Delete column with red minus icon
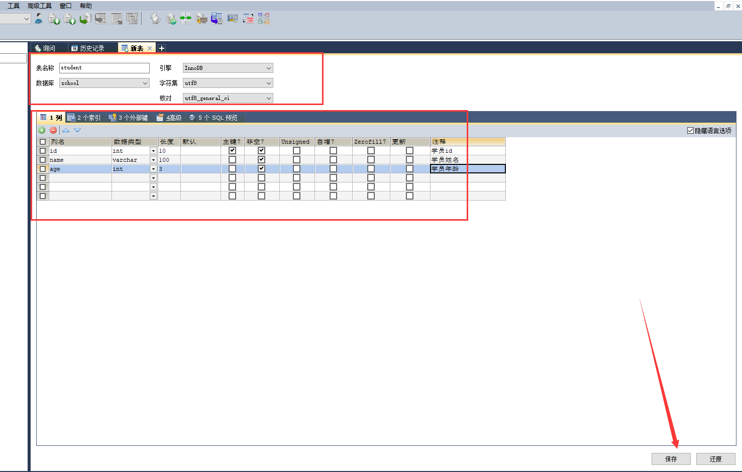 (53, 130)
